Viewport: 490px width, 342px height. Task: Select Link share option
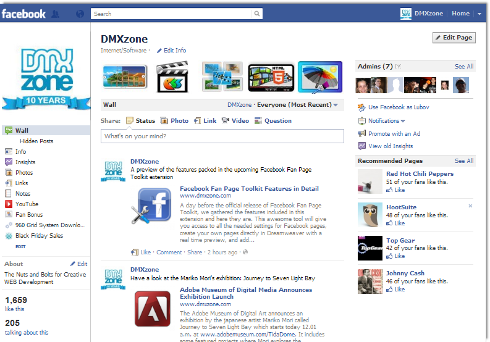tap(205, 120)
